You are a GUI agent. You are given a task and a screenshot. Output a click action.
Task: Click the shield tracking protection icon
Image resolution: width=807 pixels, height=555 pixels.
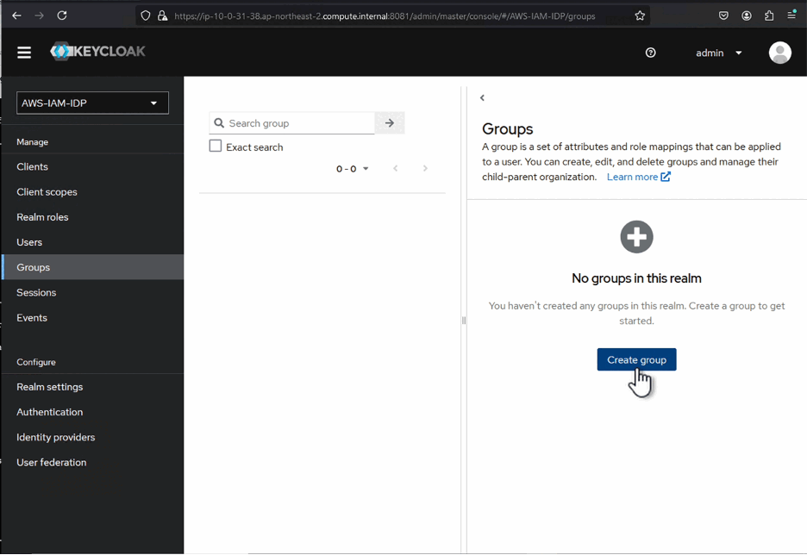tap(146, 16)
